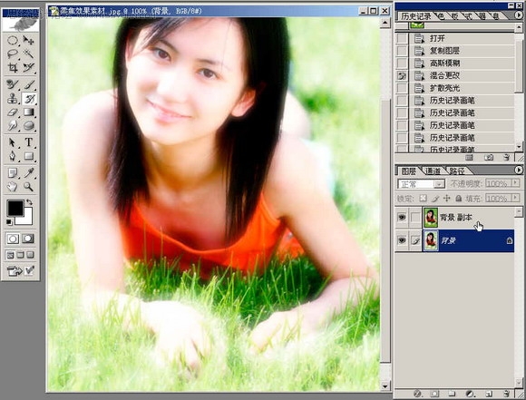The image size is (526, 400).
Task: Create new document from current state
Action: (469, 158)
